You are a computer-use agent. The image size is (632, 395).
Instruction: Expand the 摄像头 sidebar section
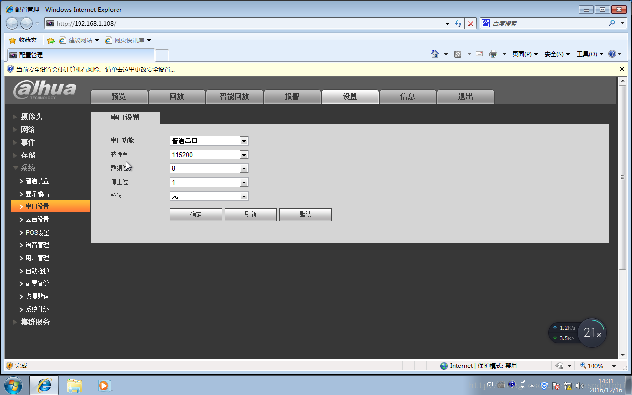coord(32,117)
